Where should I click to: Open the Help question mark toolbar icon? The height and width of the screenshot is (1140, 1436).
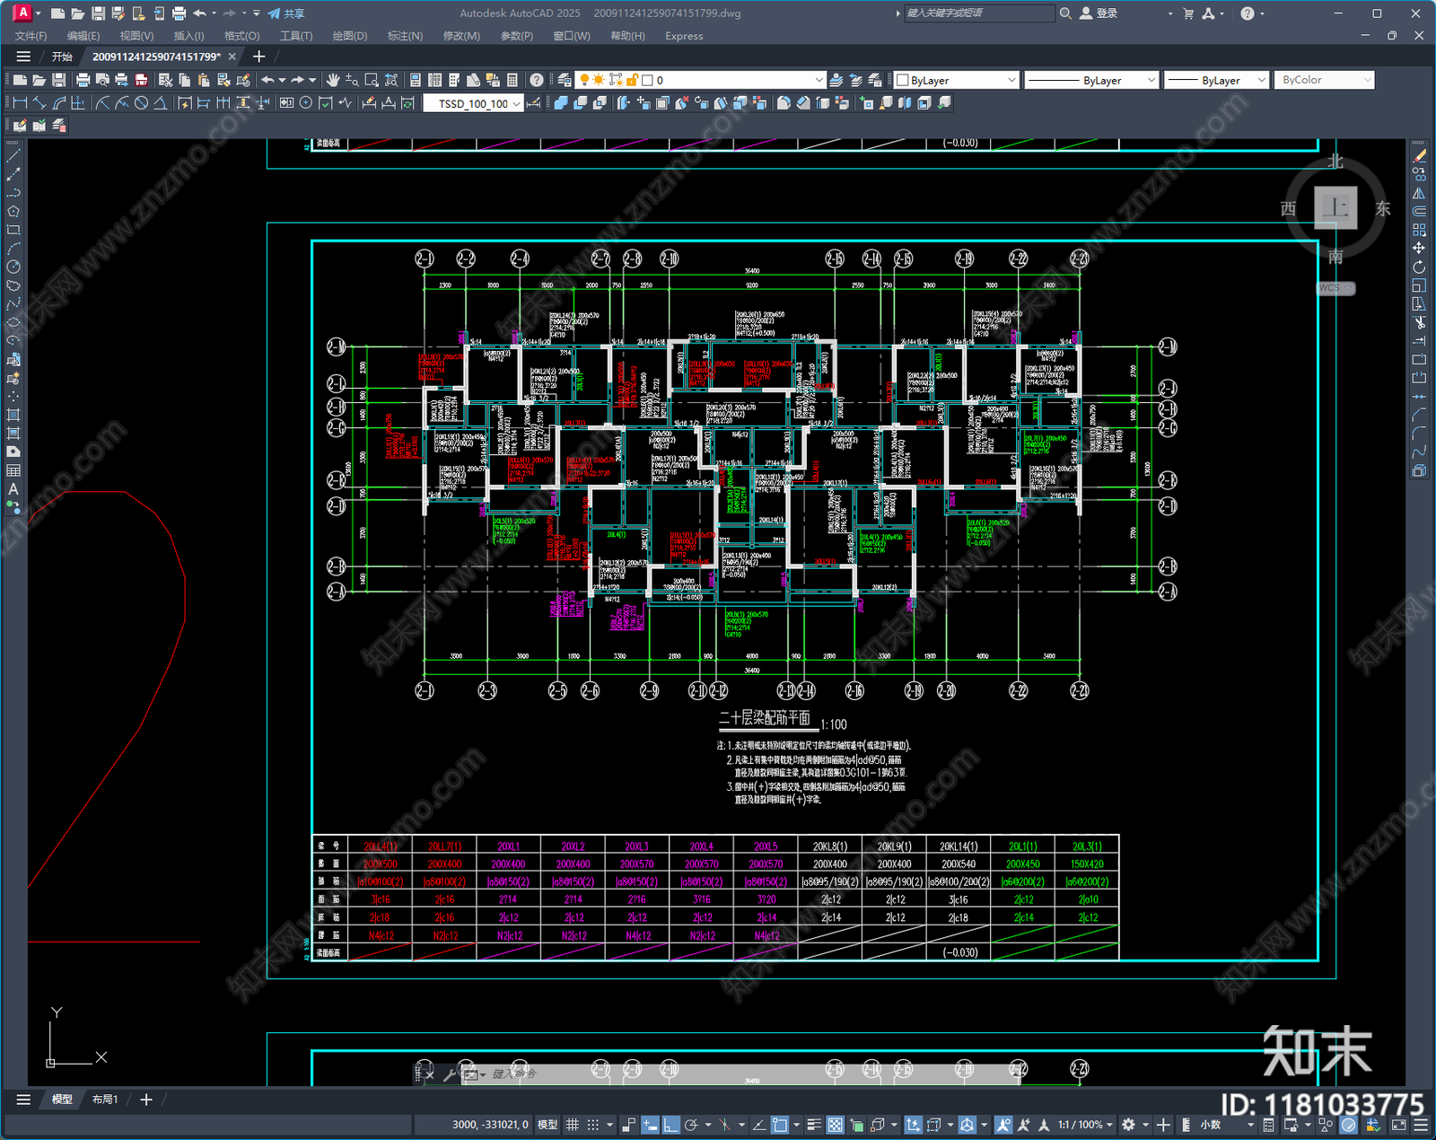tap(536, 80)
